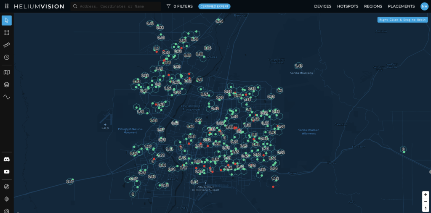The height and width of the screenshot is (213, 431).
Task: Switch to the Regions page
Action: coord(373,6)
